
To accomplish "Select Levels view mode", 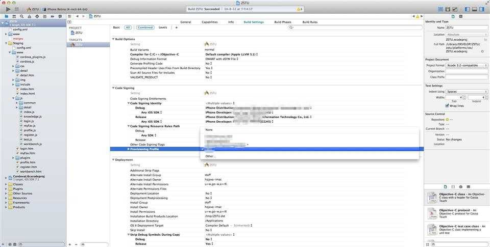I will pyautogui.click(x=163, y=28).
